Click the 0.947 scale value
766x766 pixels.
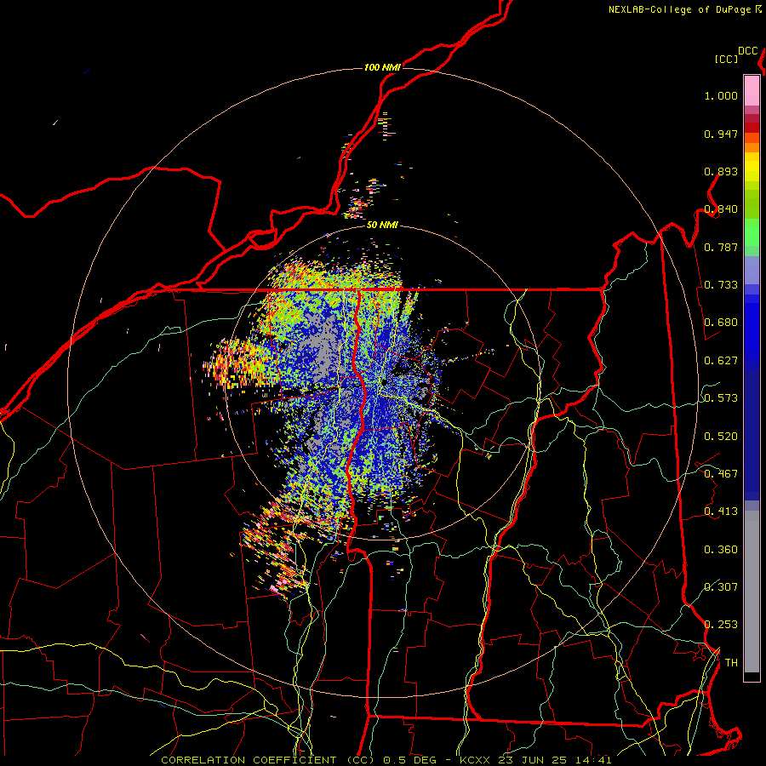[x=721, y=134]
